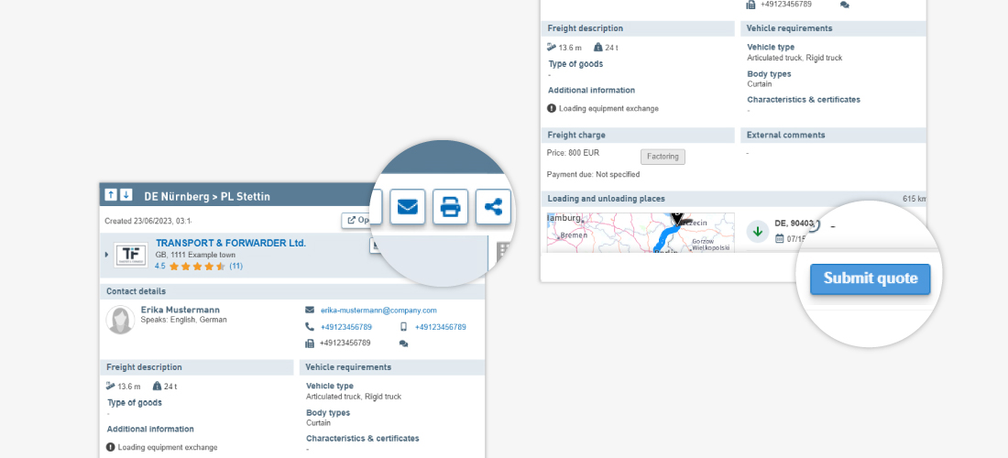
Task: Click the email envelope icon button
Action: coord(407,206)
